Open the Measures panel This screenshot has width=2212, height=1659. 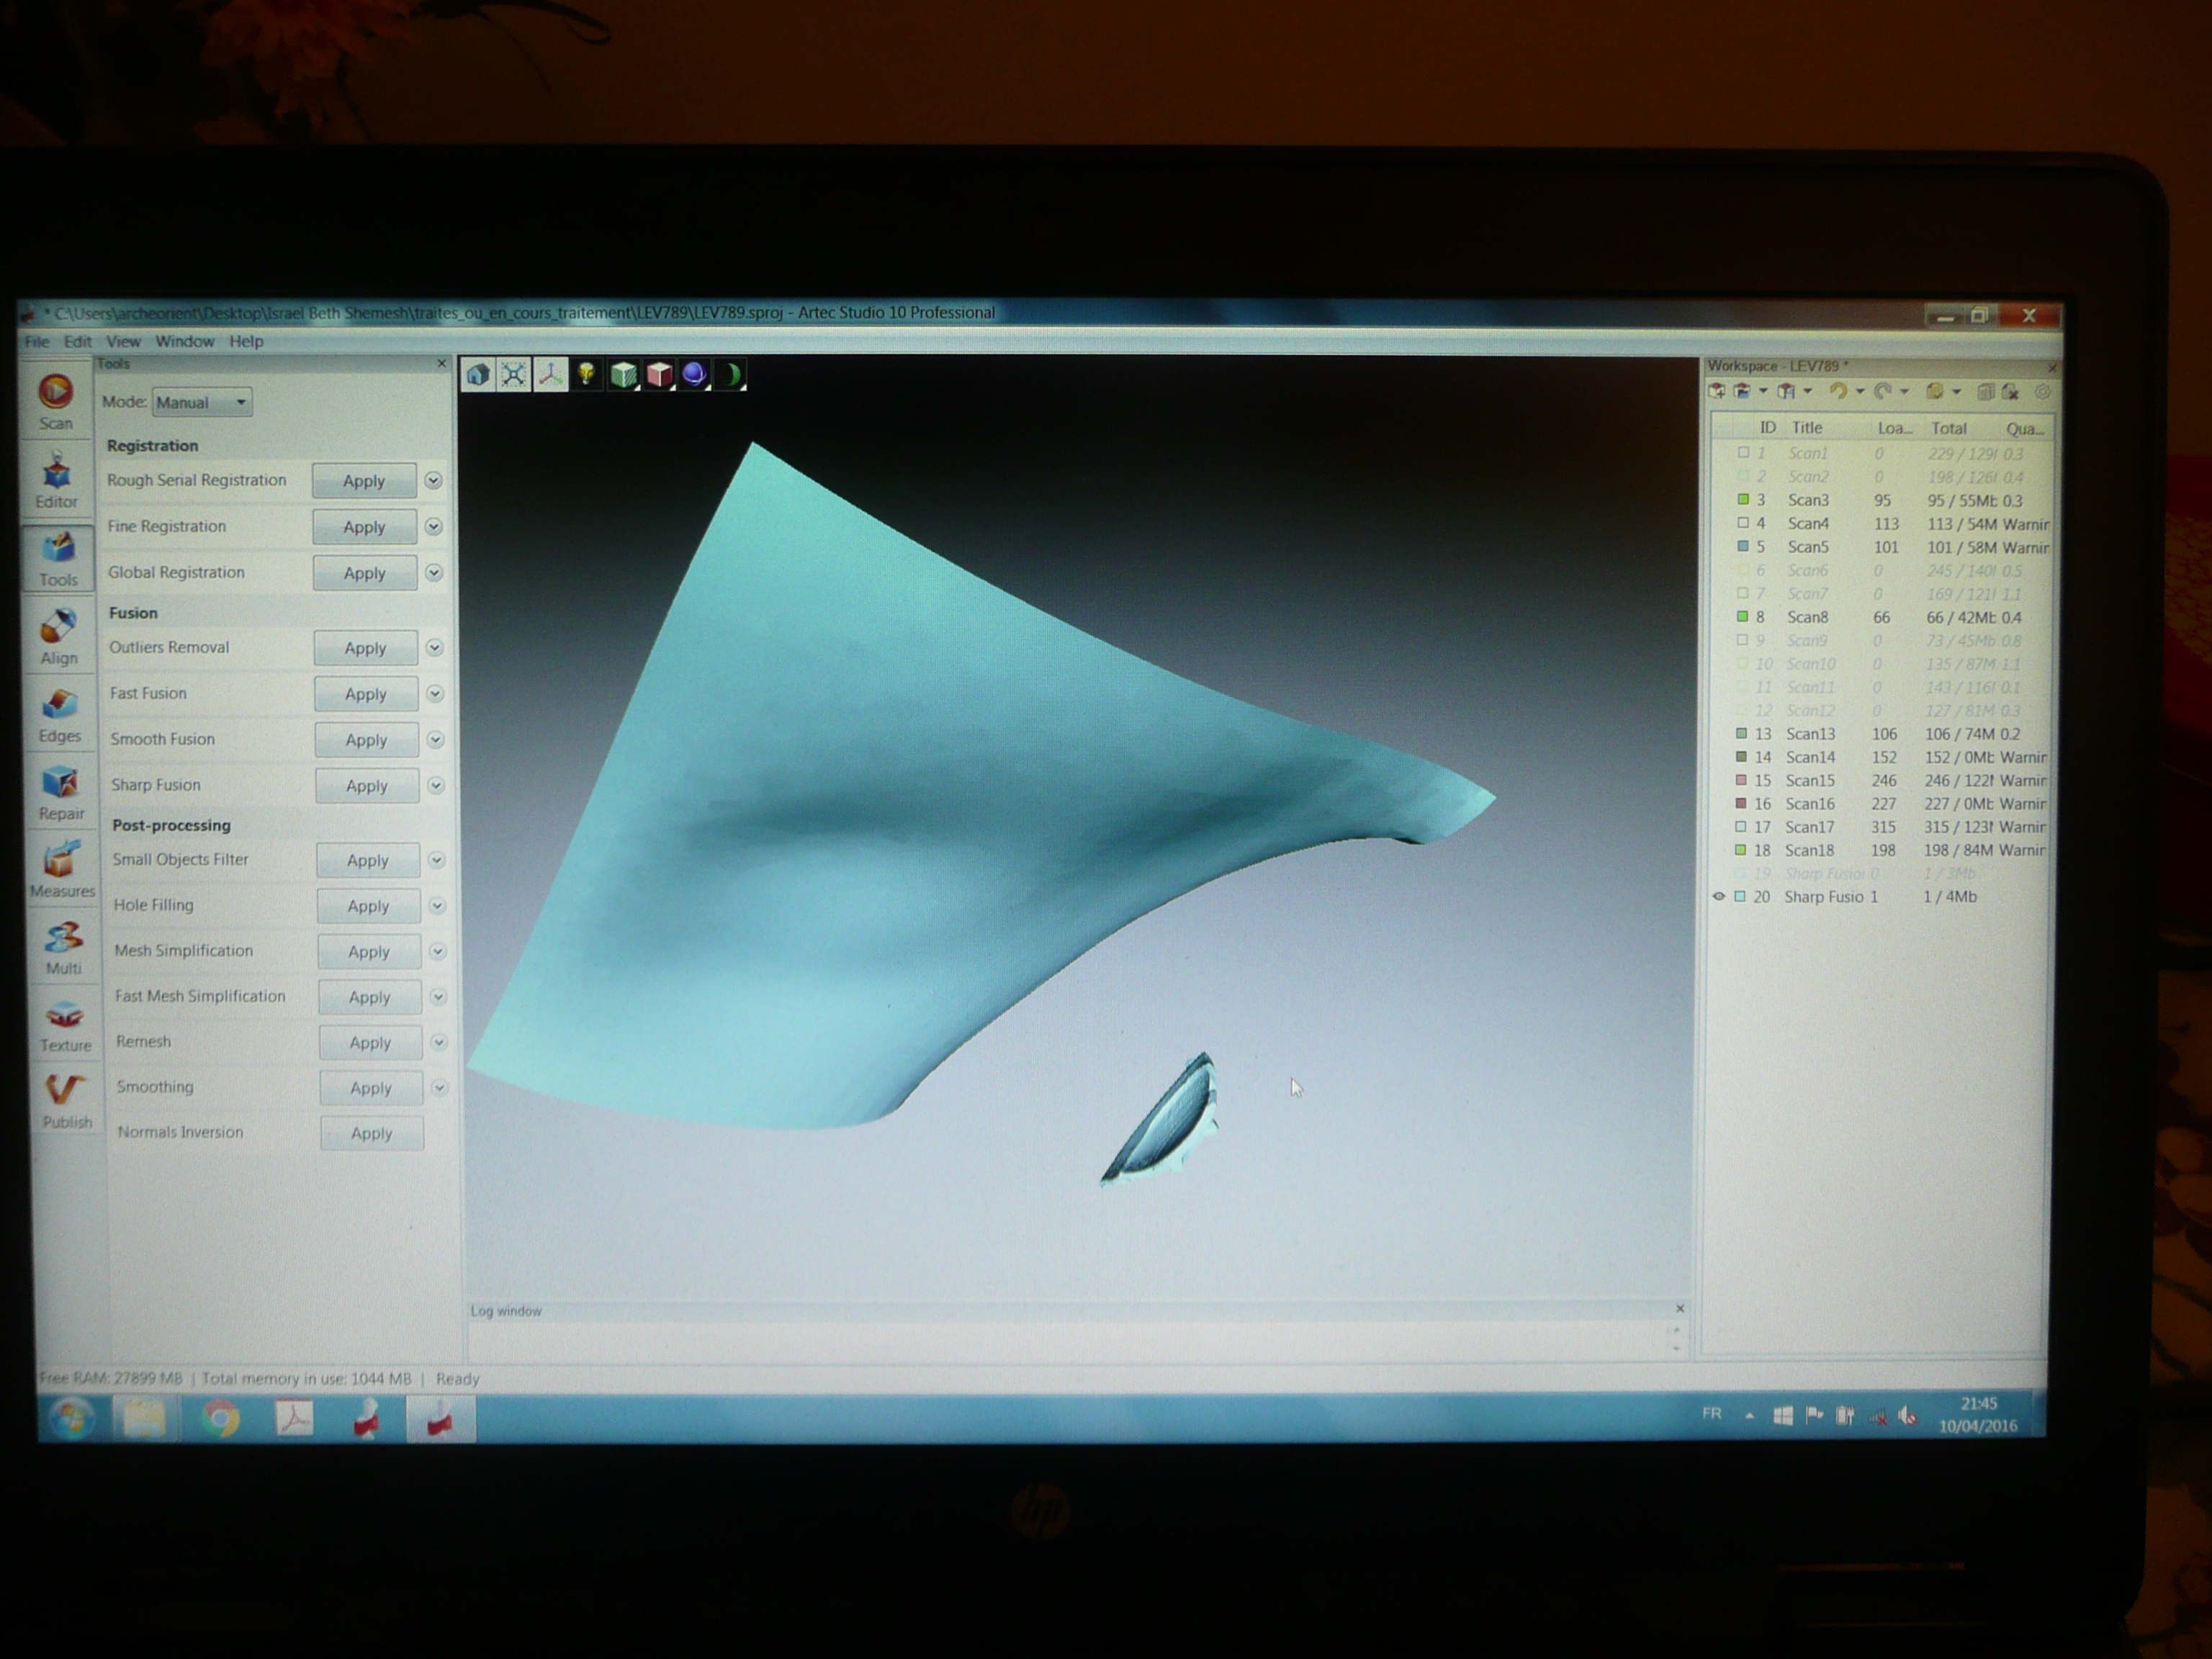click(63, 870)
